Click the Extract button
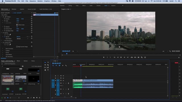 135,57
